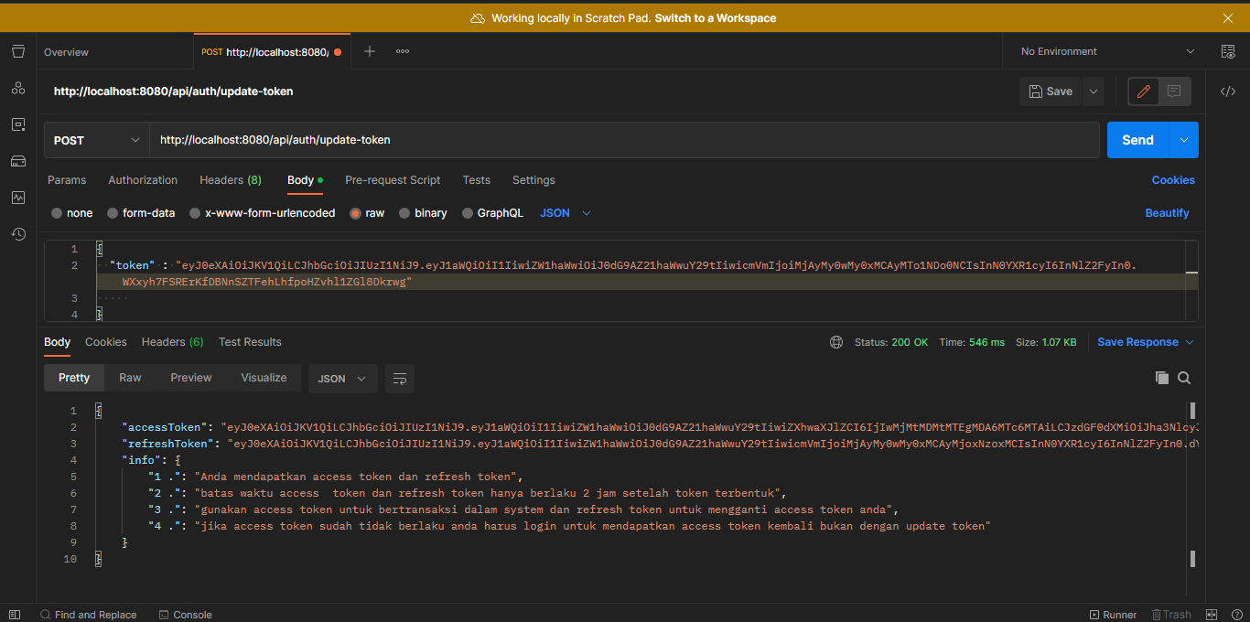Image resolution: width=1250 pixels, height=622 pixels.
Task: Open the code snippet panel
Action: coord(1228,91)
